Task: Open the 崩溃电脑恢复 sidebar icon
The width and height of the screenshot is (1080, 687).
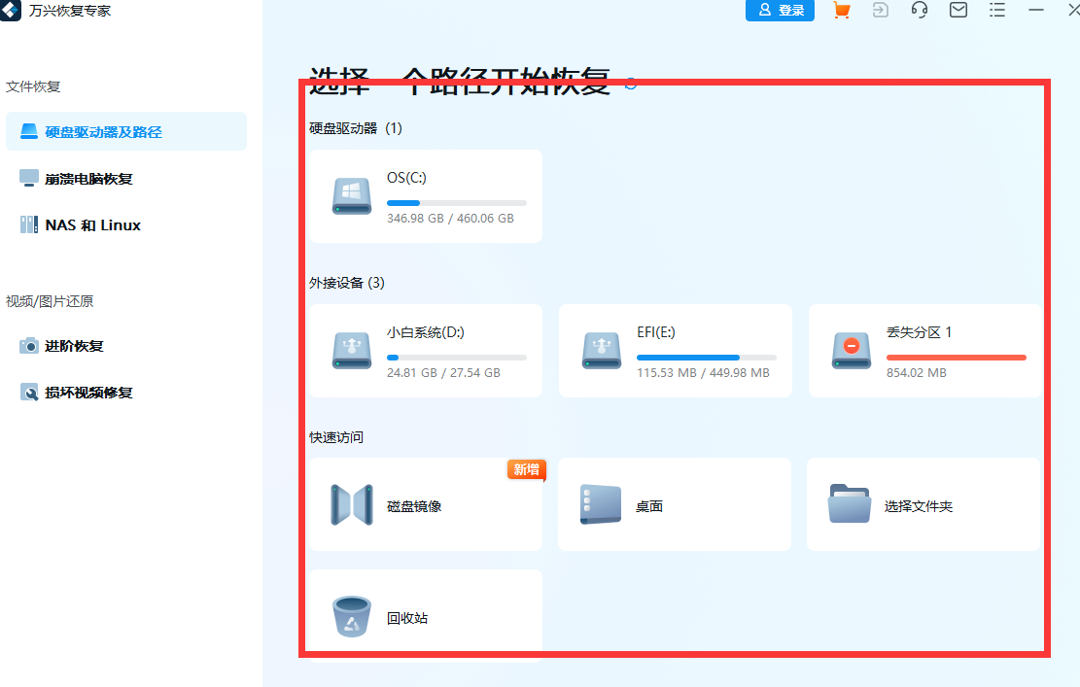Action: pyautogui.click(x=29, y=178)
